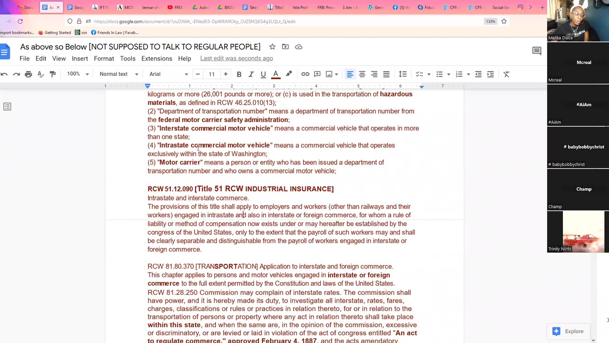This screenshot has width=609, height=343.
Task: Decrease the font size
Action: click(198, 74)
